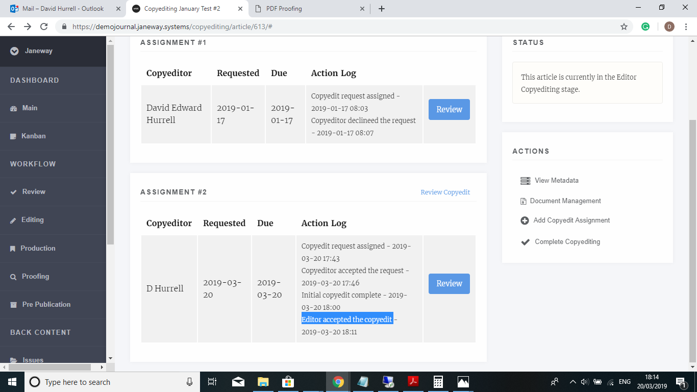Go back with browser back arrow
The width and height of the screenshot is (697, 392).
11,27
